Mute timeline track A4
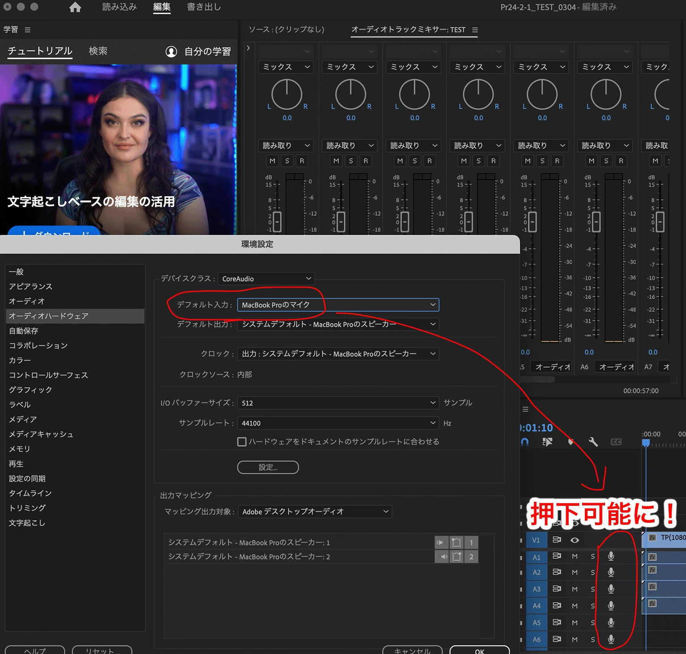 (x=575, y=606)
